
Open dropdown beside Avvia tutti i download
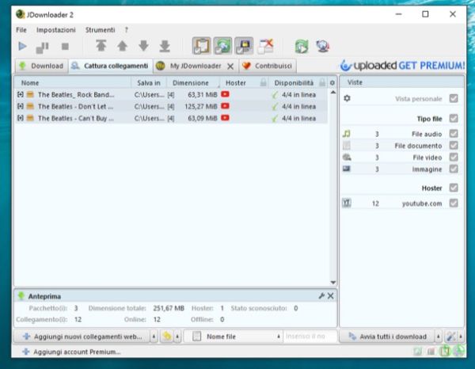[x=438, y=337]
